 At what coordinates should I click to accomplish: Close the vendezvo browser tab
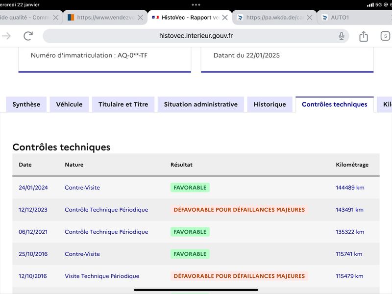click(x=140, y=18)
